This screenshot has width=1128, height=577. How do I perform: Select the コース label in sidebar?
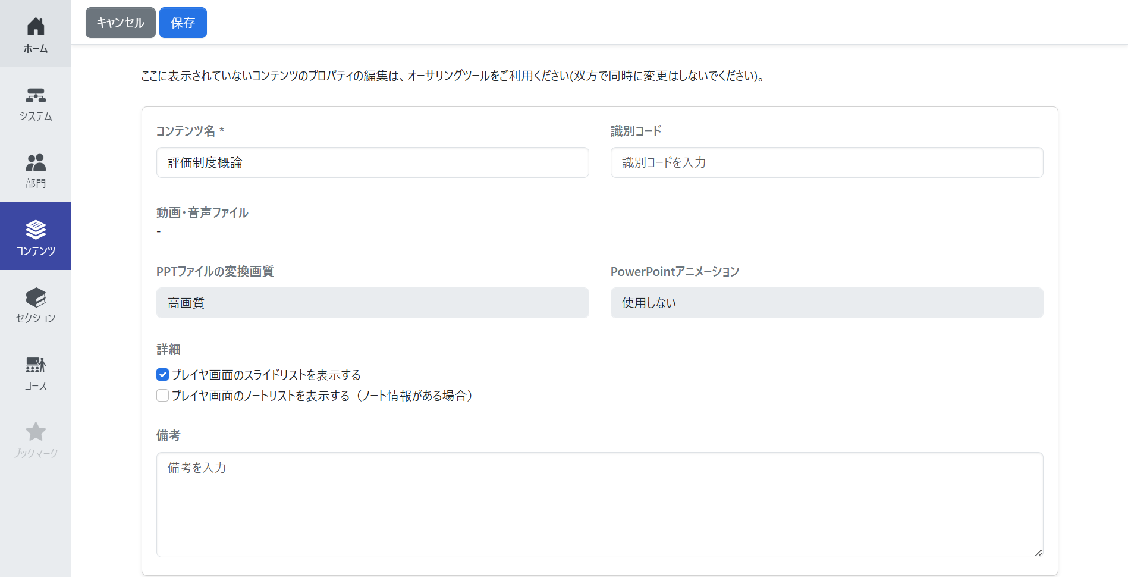coord(36,386)
